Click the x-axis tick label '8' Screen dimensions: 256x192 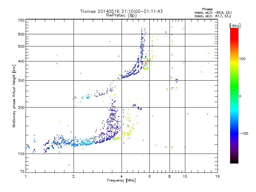tap(170, 176)
